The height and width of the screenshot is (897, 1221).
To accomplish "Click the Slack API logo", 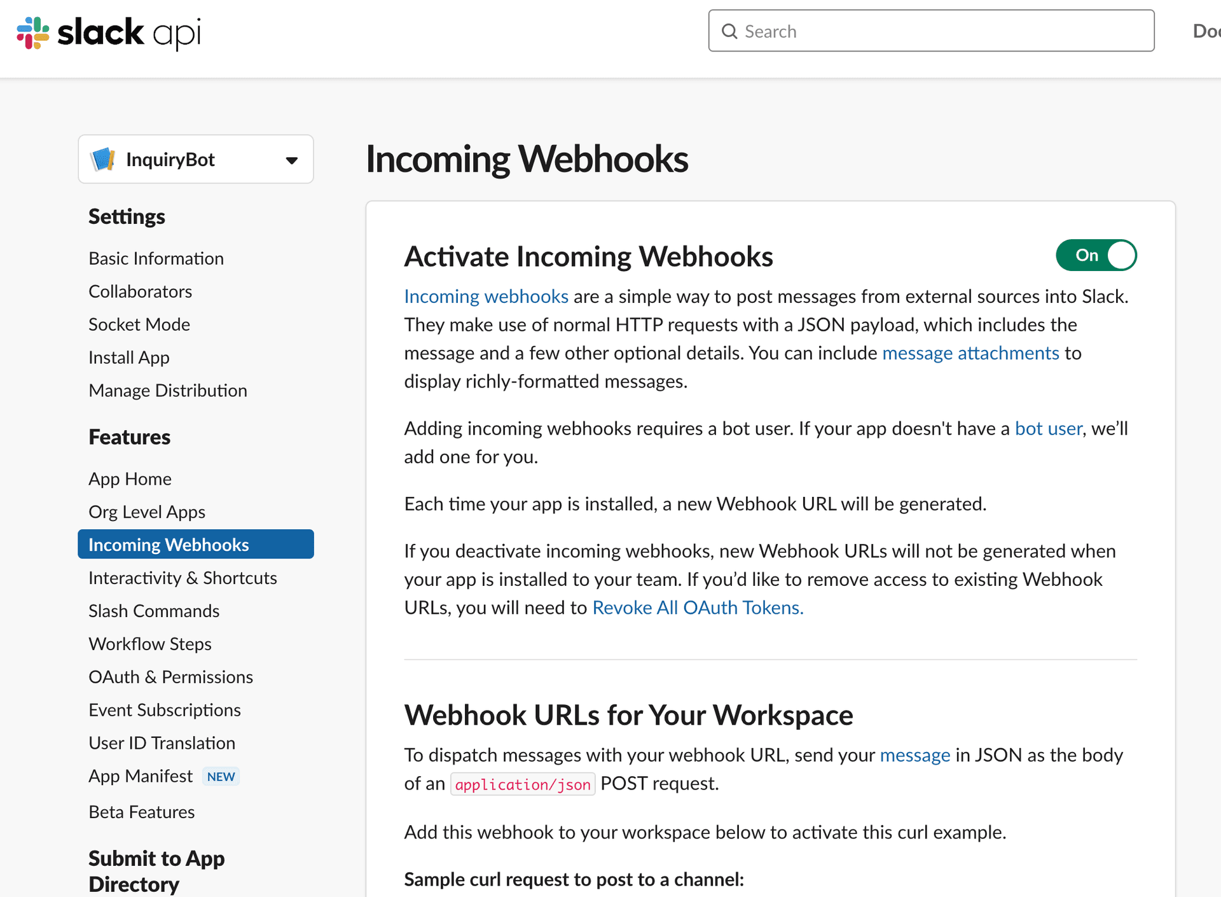I will coord(108,33).
